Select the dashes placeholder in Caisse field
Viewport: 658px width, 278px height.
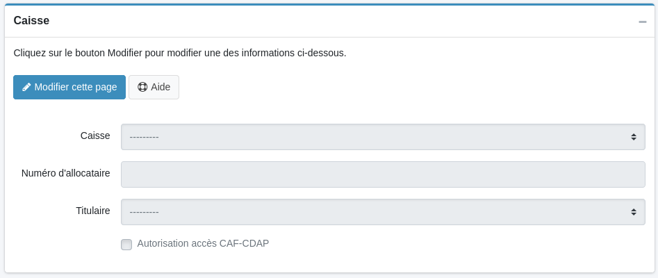(145, 137)
